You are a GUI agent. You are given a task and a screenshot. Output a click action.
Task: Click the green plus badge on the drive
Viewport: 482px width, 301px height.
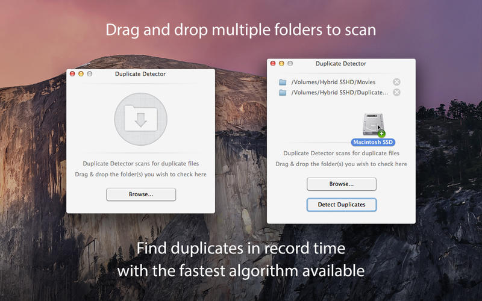pos(381,133)
